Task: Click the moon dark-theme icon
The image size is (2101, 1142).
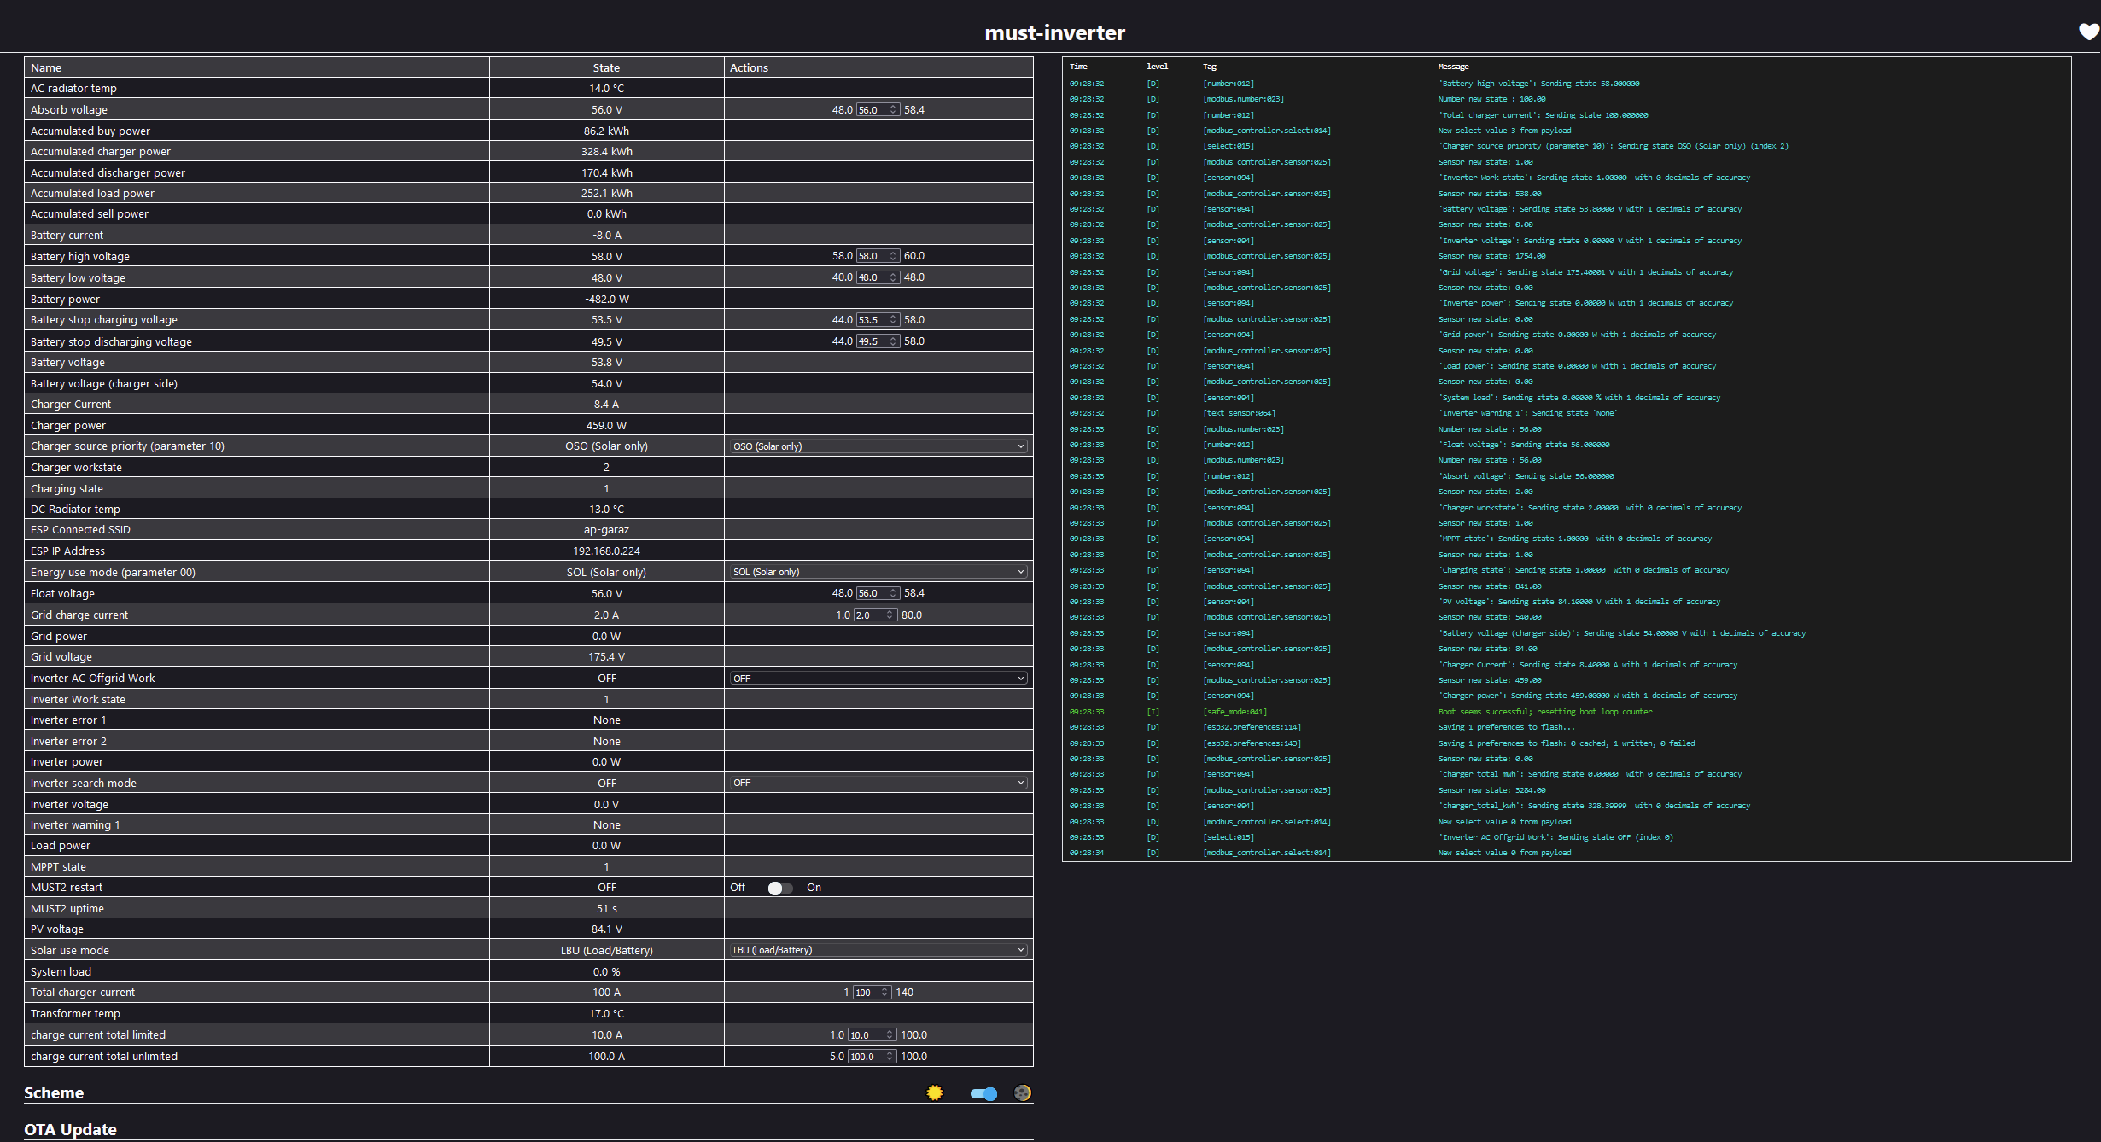Action: 1022,1092
